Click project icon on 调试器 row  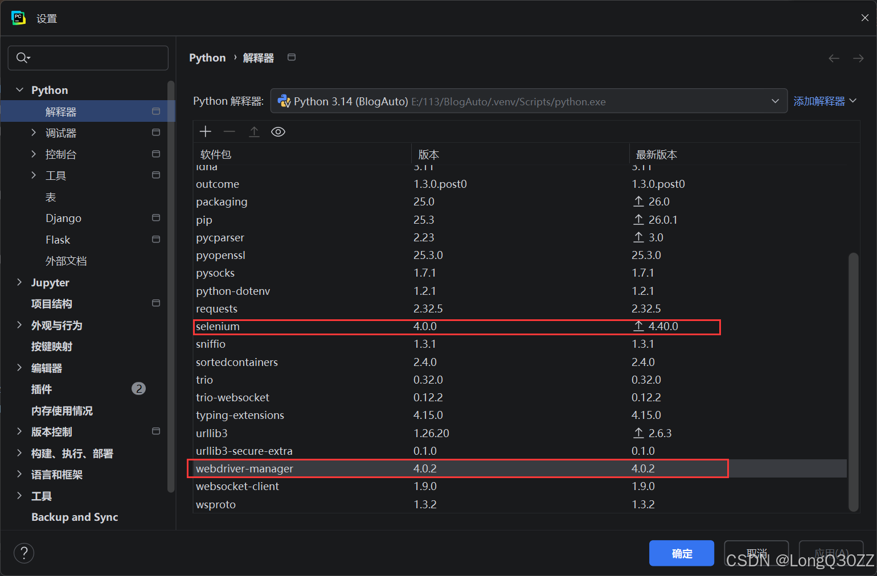[x=156, y=132]
